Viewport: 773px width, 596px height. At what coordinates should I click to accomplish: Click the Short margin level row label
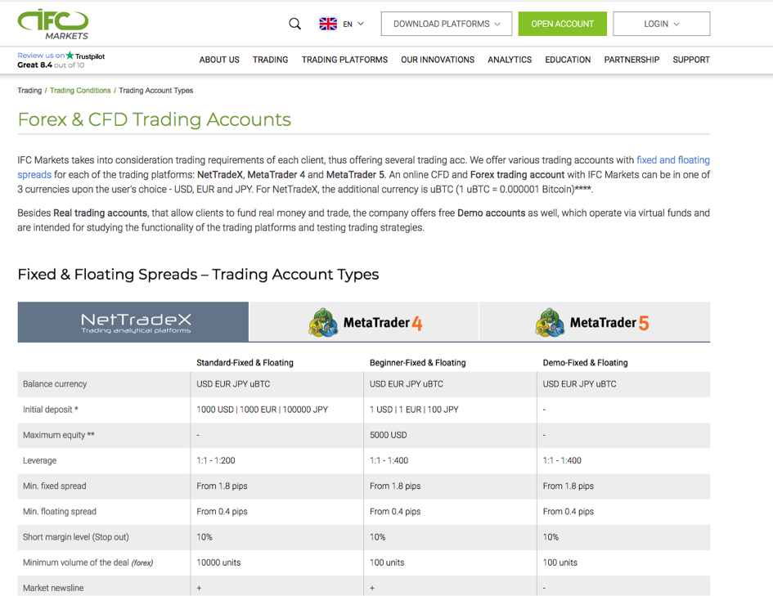(76, 537)
